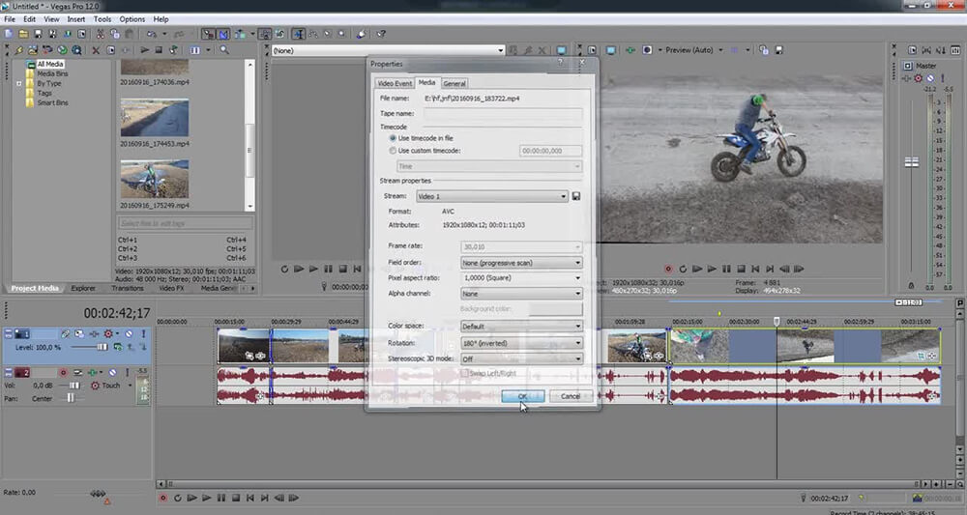
Task: Open Track Motion on video track 1
Action: [x=79, y=334]
